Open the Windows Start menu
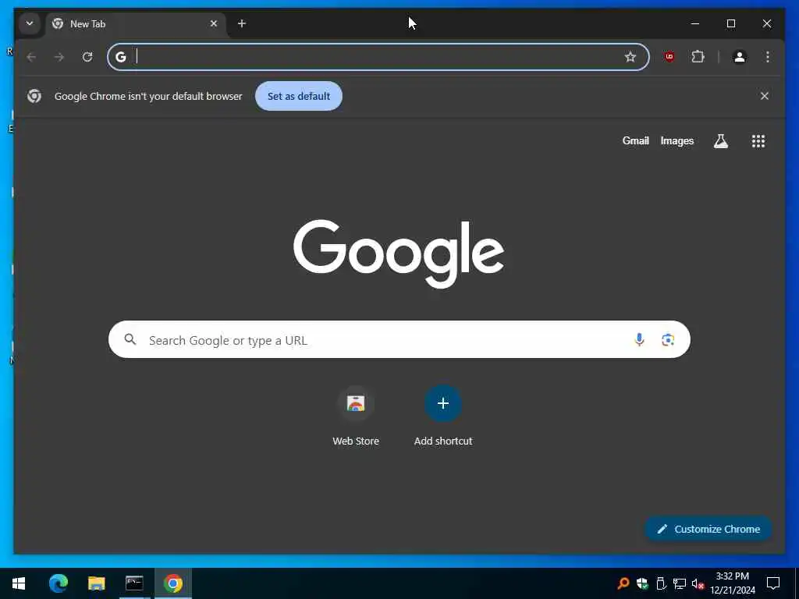This screenshot has height=599, width=799. pyautogui.click(x=19, y=583)
